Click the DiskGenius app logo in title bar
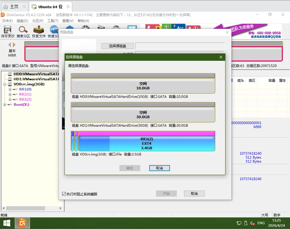Viewport: 290px width, 229px height. 3,15
